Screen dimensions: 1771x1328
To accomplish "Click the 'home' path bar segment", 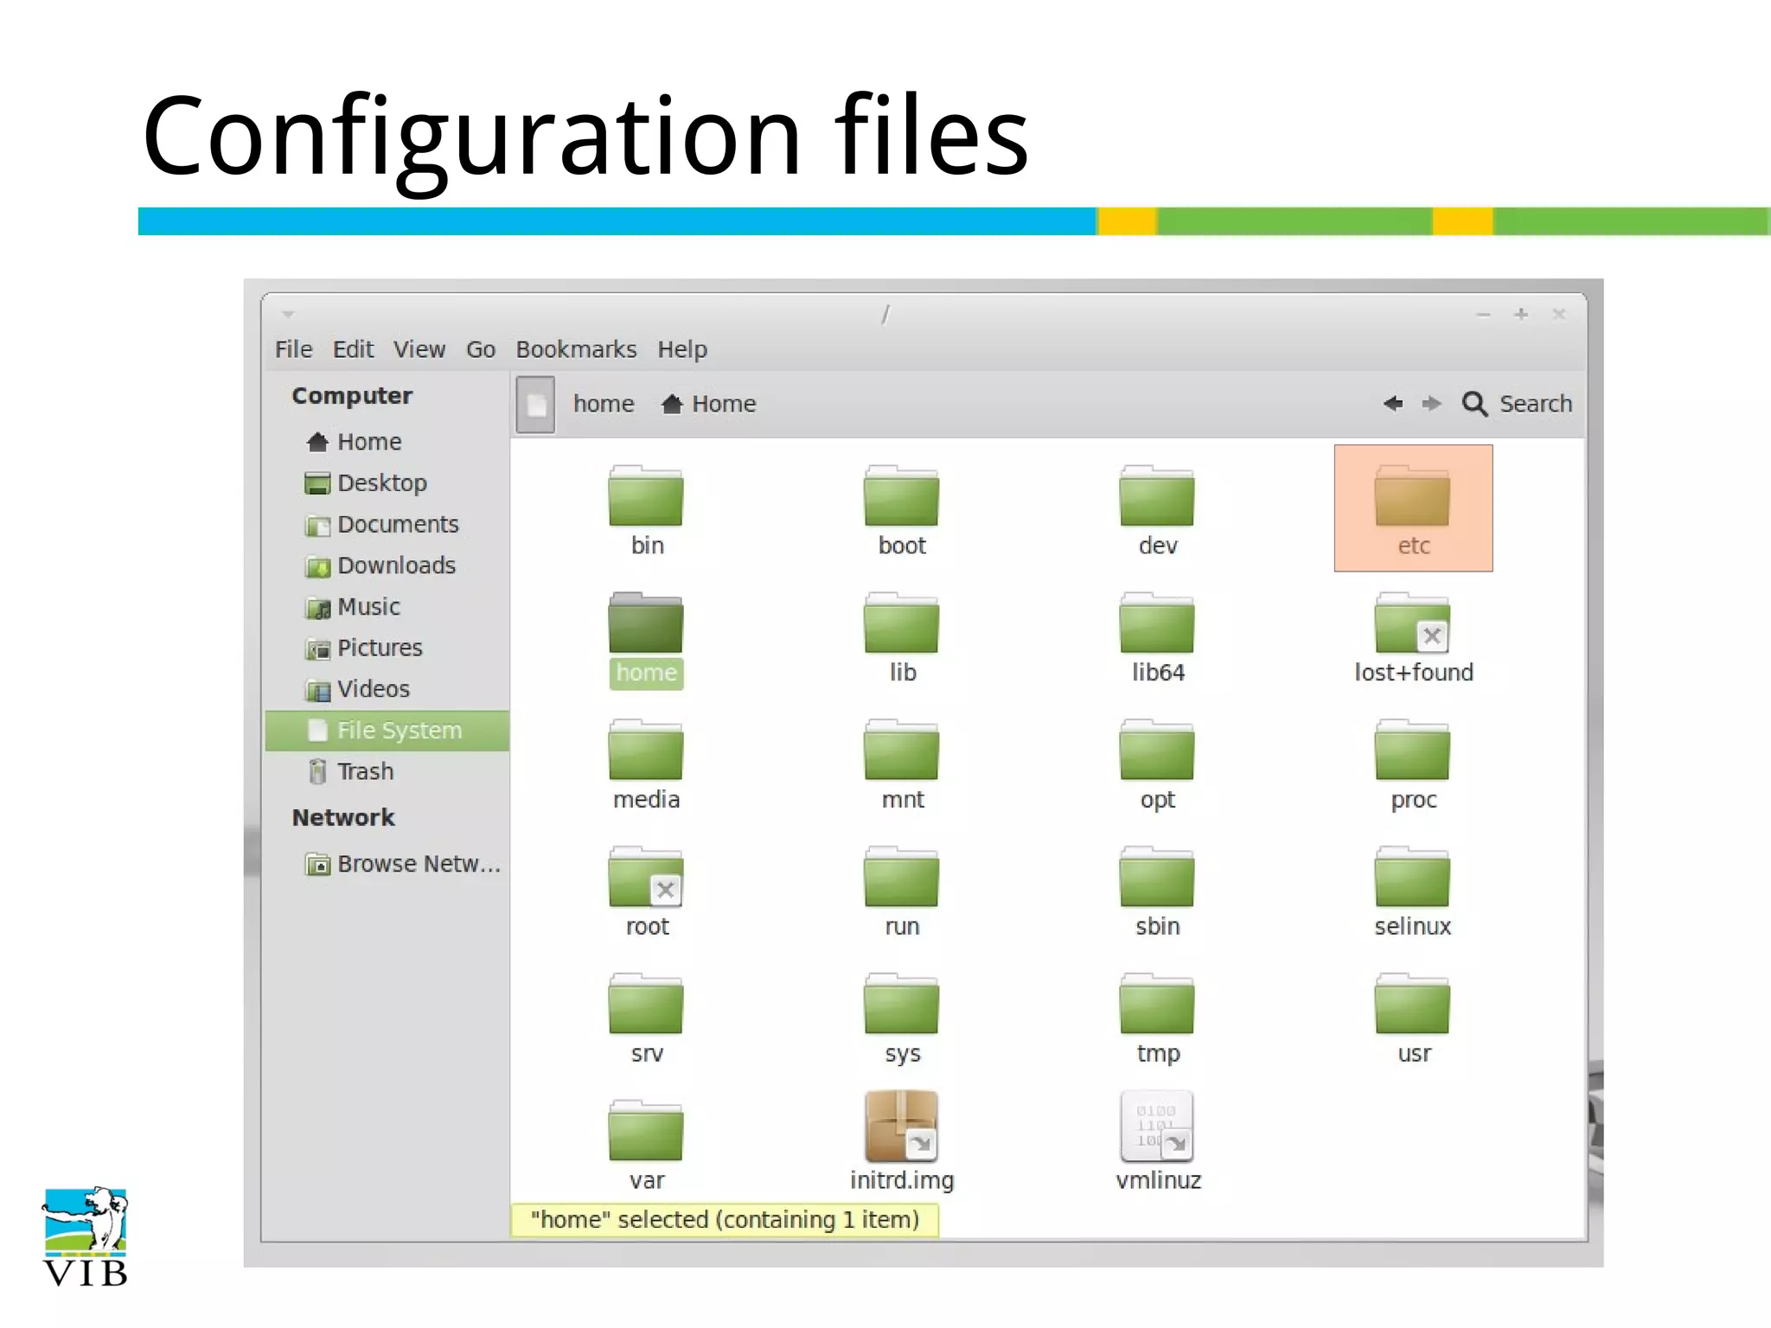I will [x=604, y=404].
